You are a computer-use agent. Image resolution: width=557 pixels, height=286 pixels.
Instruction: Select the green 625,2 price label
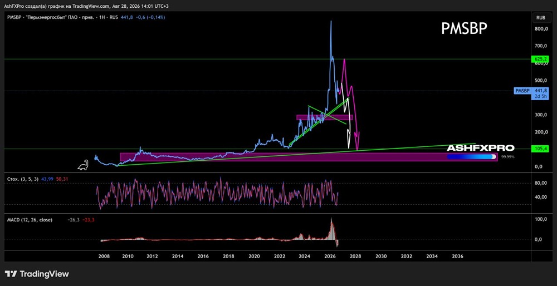[540, 59]
